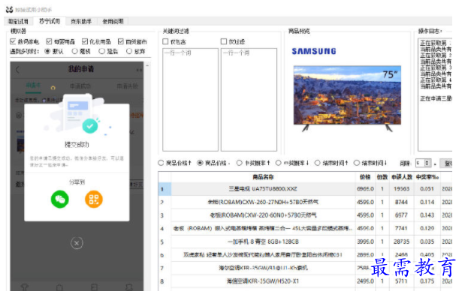Click the 份数 column header
This screenshot has height=291, width=462.
click(x=382, y=177)
